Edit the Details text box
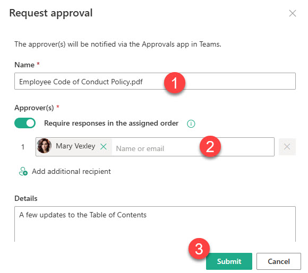308x273 pixels. pos(155,224)
